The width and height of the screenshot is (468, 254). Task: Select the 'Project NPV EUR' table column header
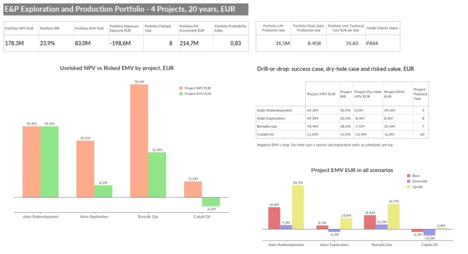322,94
